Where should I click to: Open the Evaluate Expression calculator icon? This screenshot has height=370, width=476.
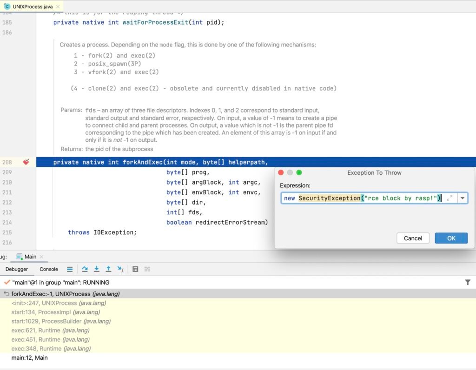135,269
